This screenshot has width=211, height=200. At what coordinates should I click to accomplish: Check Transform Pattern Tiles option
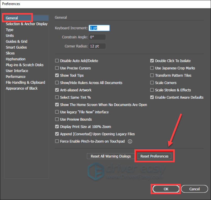coord(152,76)
